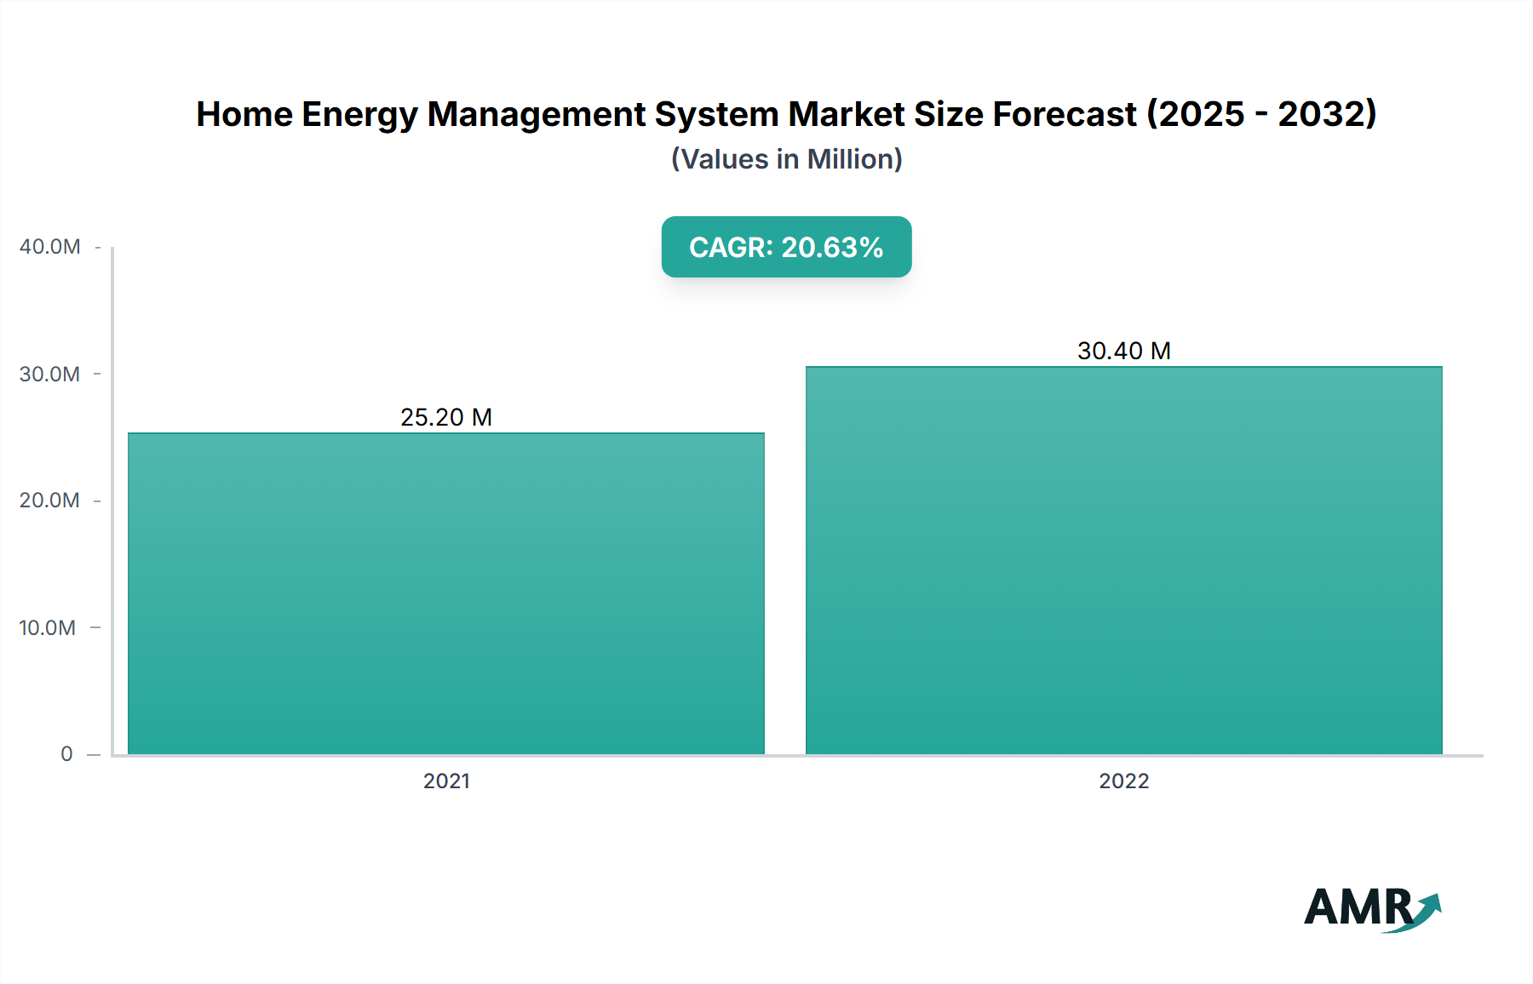
Task: Select the 2021 market size bar
Action: pyautogui.click(x=445, y=596)
